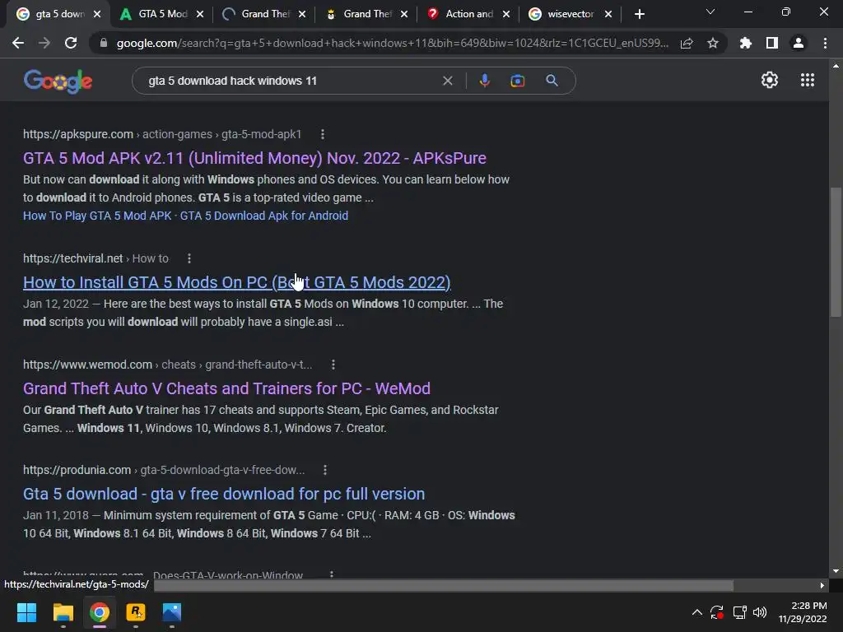
Task: Open options for produnia result
Action: pyautogui.click(x=324, y=470)
